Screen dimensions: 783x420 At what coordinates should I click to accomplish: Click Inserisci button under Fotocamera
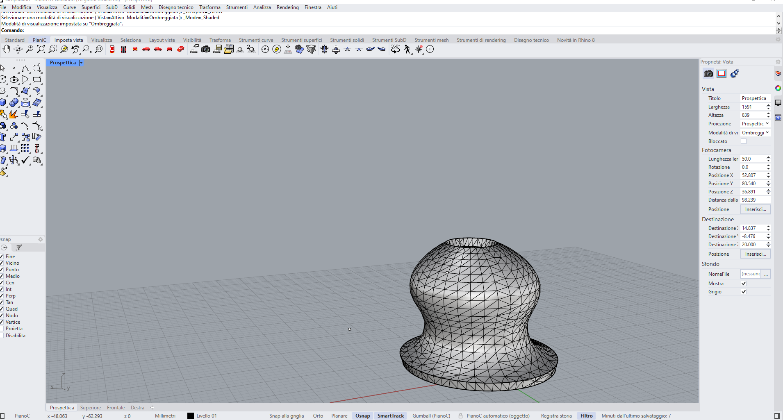click(x=755, y=209)
